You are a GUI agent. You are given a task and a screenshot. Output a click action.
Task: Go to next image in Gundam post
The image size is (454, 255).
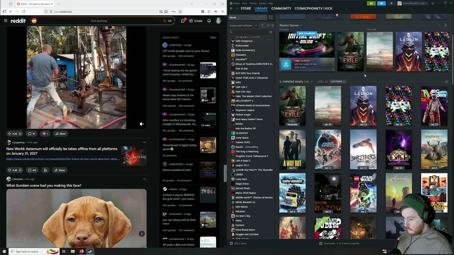click(x=142, y=234)
